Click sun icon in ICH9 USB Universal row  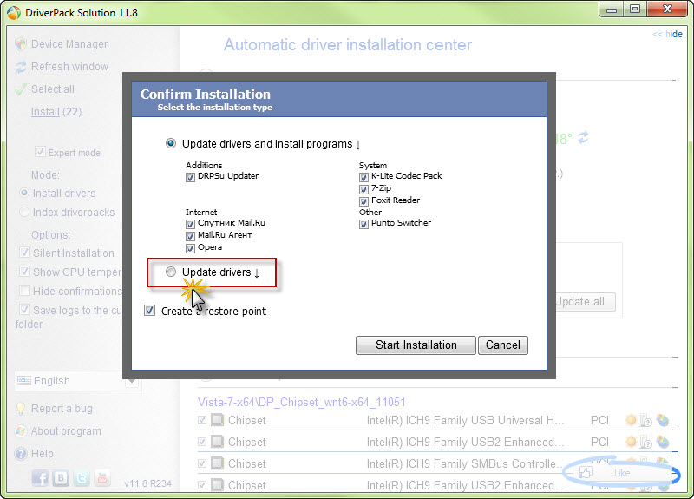[632, 419]
